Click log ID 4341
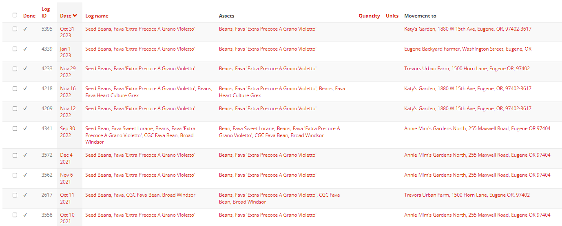This screenshot has width=562, height=226. pos(47,129)
